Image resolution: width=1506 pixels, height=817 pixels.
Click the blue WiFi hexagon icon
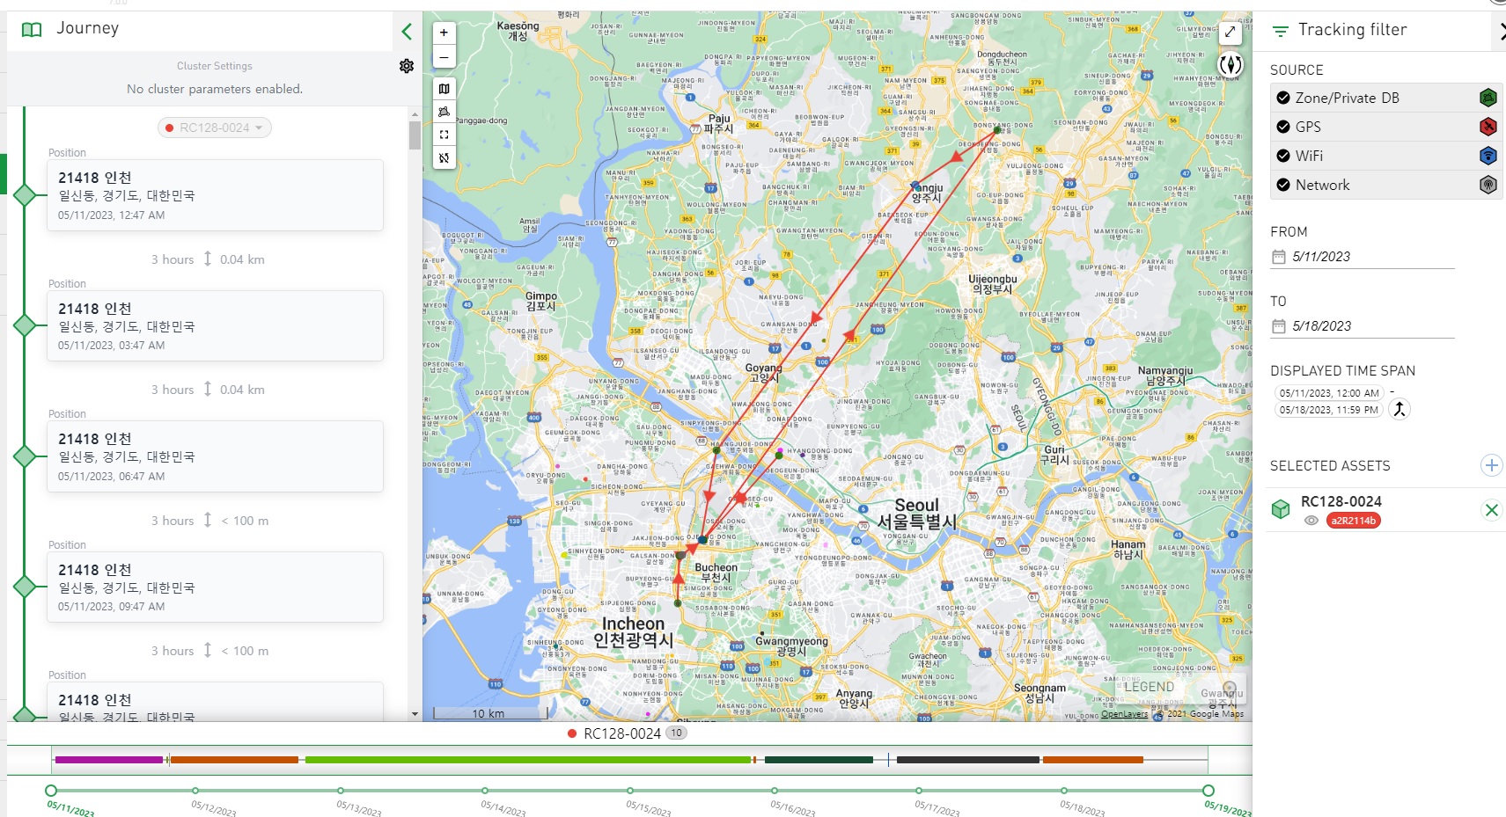1488,156
